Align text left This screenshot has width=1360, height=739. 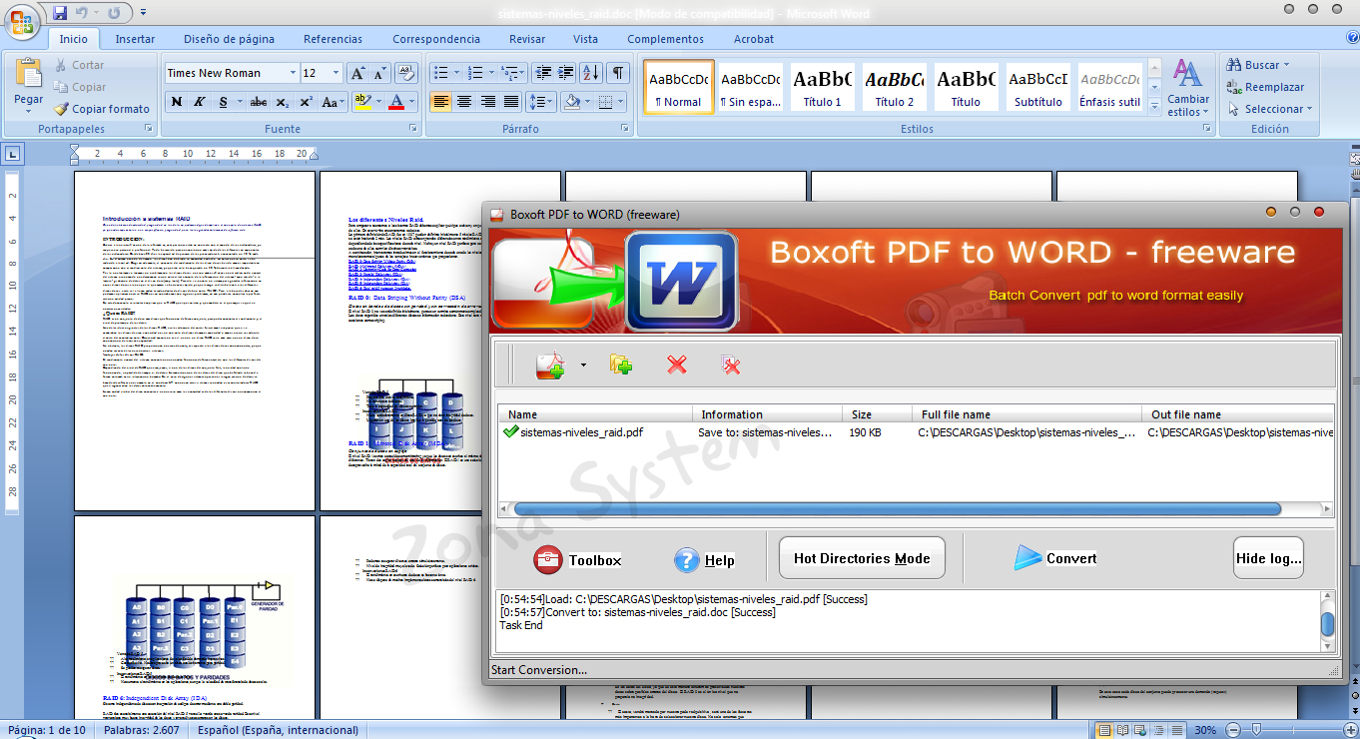(x=440, y=102)
